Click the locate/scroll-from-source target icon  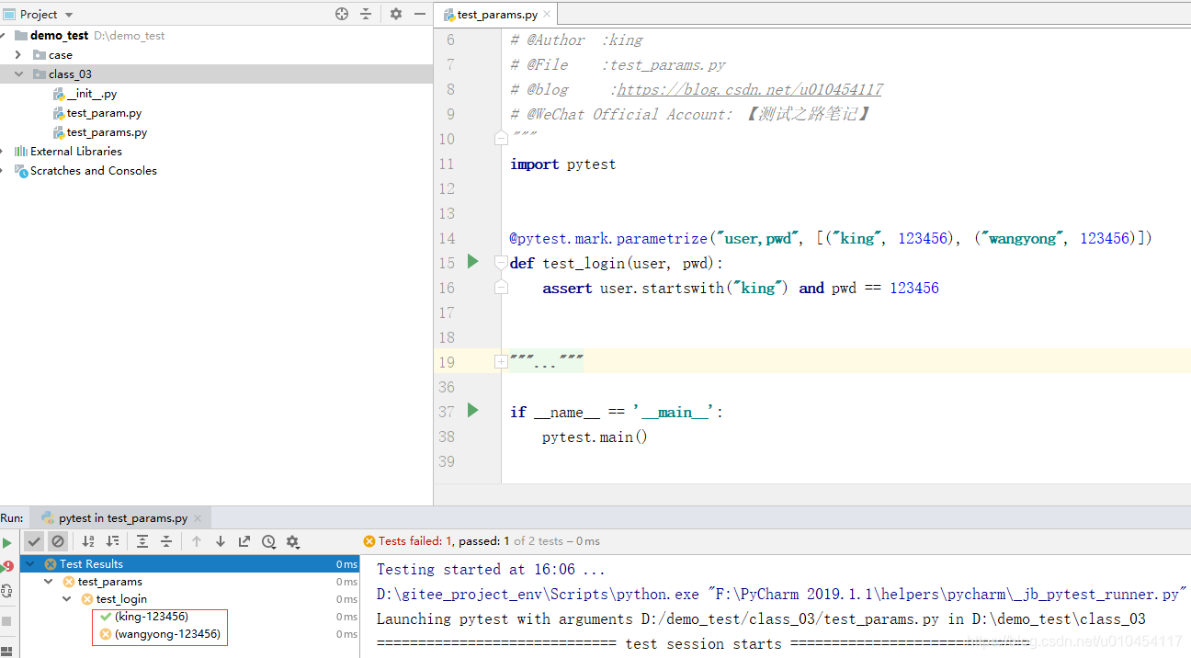pos(342,14)
